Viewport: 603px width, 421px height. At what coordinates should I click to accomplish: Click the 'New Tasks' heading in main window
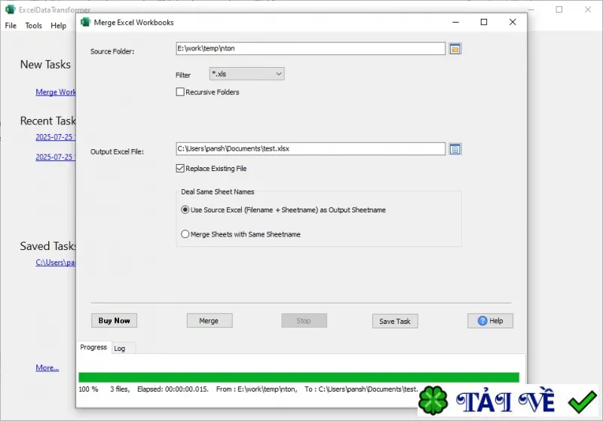45,65
